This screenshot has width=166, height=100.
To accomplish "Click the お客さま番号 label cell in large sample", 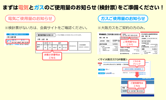I will [x=40, y=46].
